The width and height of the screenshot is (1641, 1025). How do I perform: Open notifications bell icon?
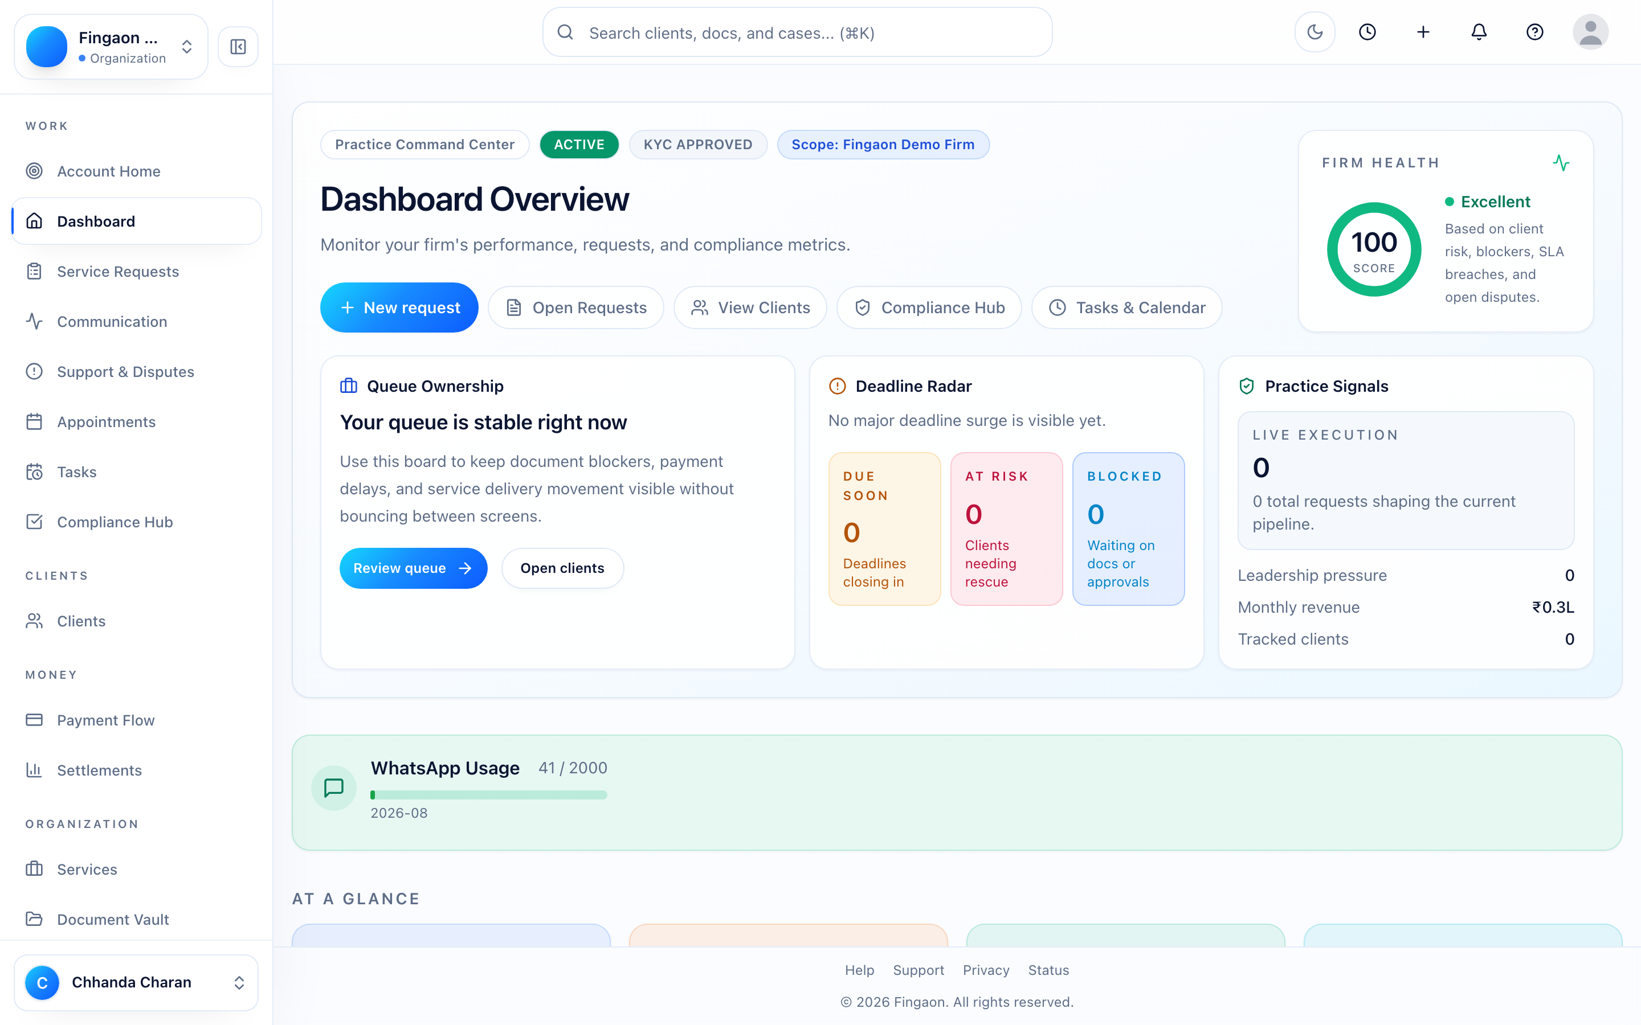pyautogui.click(x=1479, y=32)
